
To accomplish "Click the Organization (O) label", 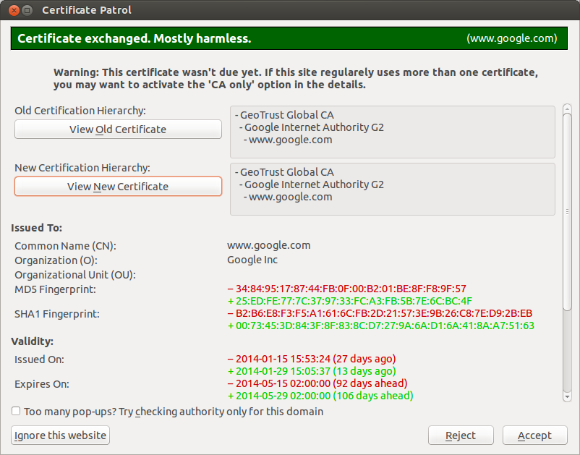I will point(56,260).
